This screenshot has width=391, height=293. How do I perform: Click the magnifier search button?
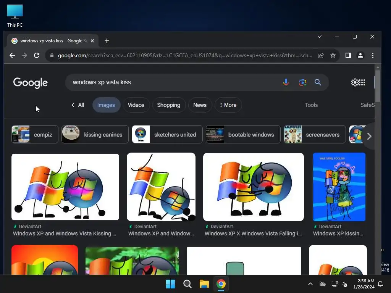(318, 82)
